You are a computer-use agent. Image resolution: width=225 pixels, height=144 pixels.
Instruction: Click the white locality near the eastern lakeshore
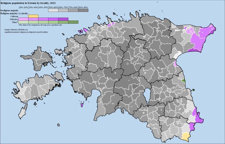tap(178, 55)
